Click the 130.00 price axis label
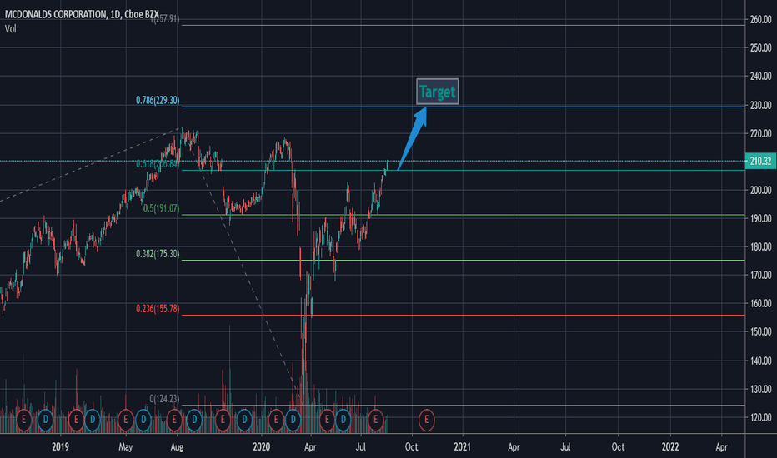Image resolution: width=777 pixels, height=458 pixels. click(x=760, y=389)
